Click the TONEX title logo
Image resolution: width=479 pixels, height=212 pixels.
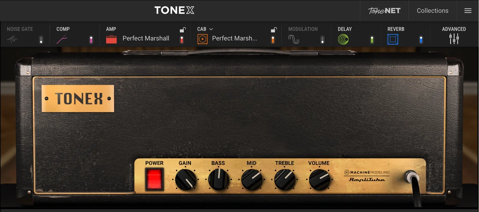pos(174,10)
